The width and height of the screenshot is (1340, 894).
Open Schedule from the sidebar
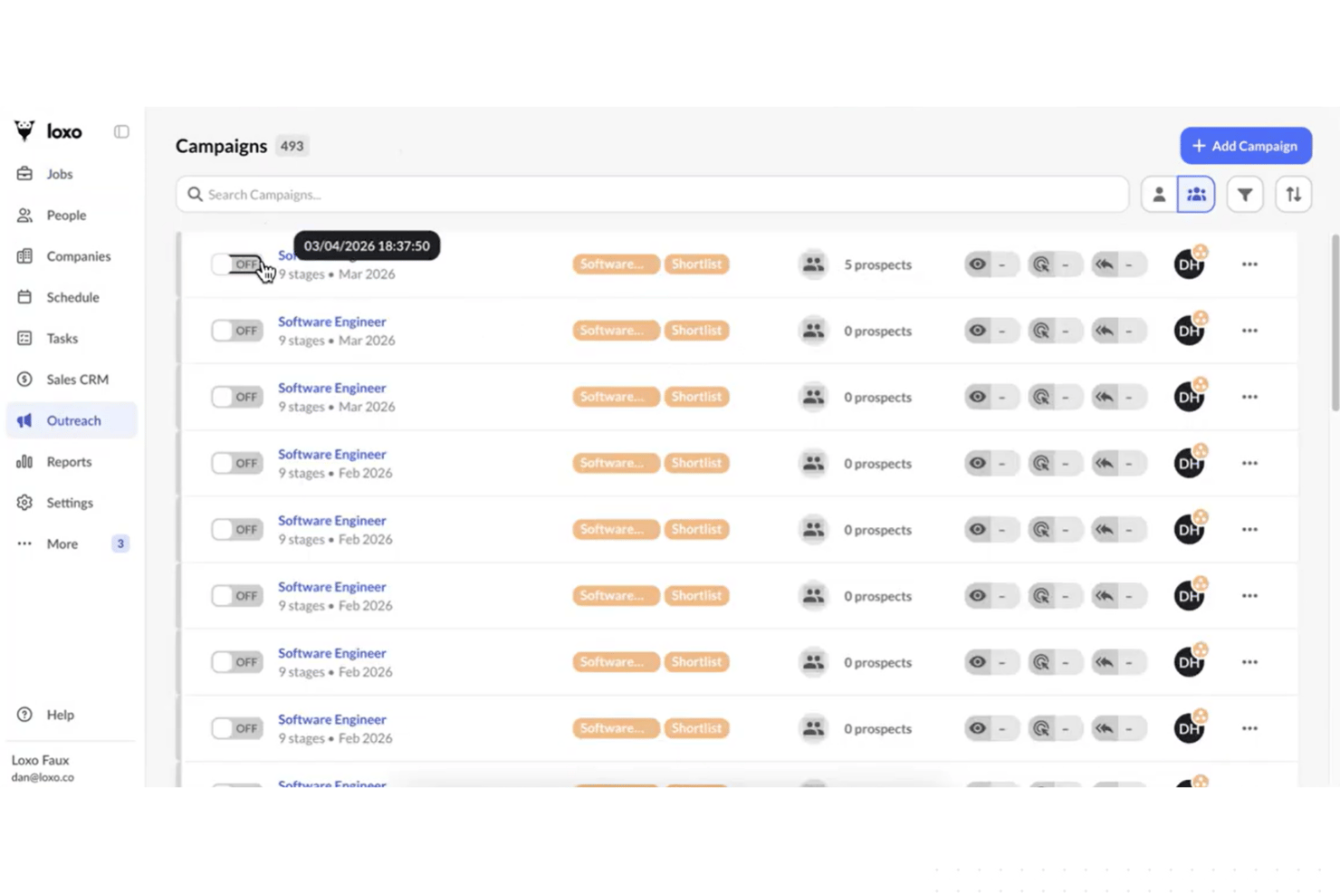point(72,297)
